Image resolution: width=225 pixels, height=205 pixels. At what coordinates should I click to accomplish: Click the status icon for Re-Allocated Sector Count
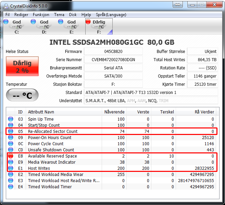[x=11, y=131]
